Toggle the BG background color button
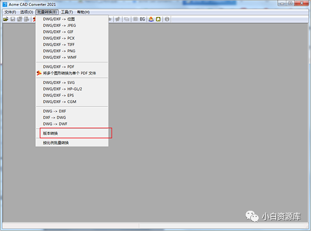This screenshot has width=311, height=231. pos(143,19)
